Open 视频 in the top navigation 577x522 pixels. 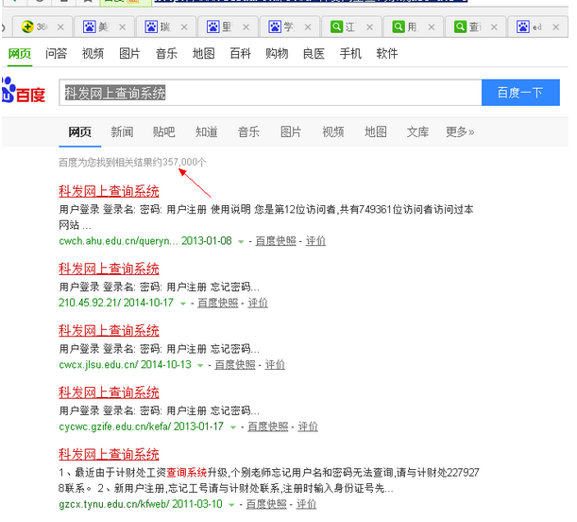point(93,54)
